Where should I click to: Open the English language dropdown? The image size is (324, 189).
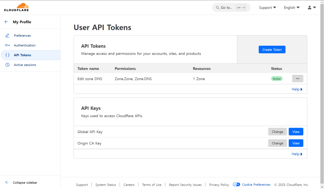pos(291,8)
